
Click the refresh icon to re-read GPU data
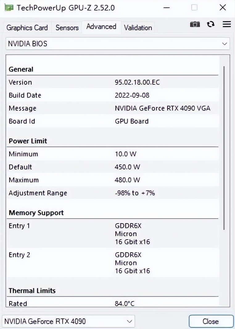[211, 24]
